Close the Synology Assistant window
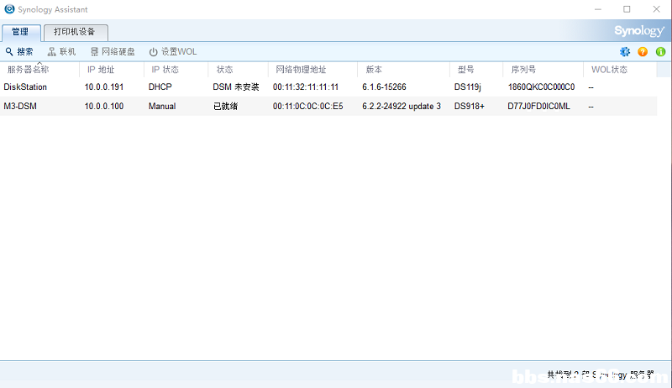This screenshot has width=672, height=388. [656, 9]
